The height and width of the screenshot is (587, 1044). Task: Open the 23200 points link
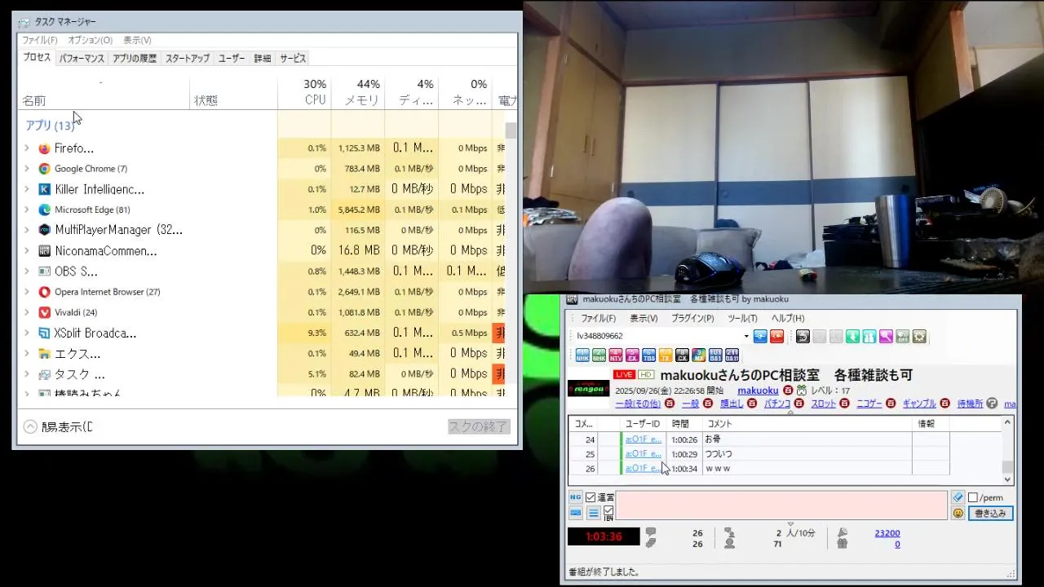click(887, 533)
